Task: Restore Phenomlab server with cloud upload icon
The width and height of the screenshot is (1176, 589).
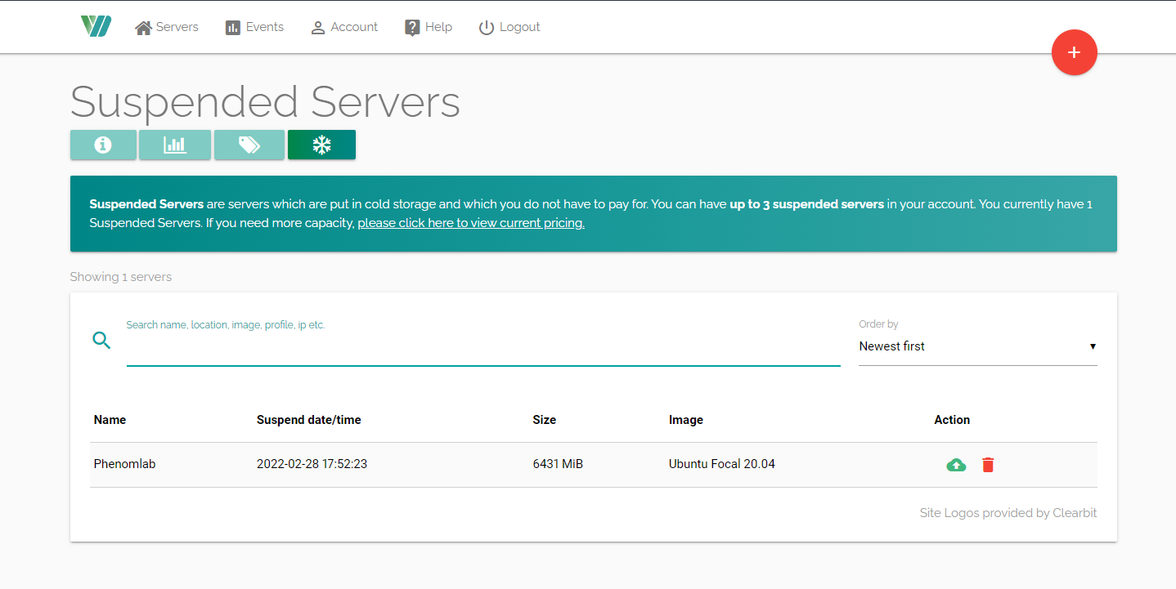Action: point(956,465)
